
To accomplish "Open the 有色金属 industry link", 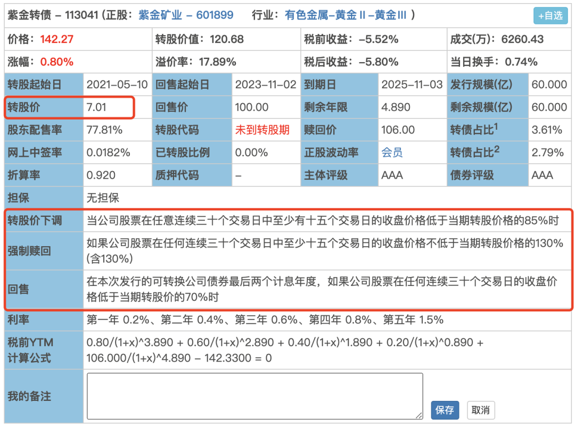I will pyautogui.click(x=306, y=15).
